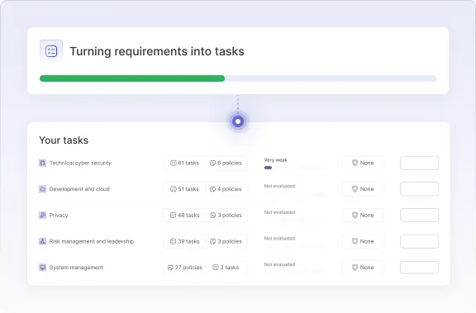Viewport: 476px width, 313px height.
Task: Click the Turning requirements into tasks title
Action: click(x=157, y=51)
